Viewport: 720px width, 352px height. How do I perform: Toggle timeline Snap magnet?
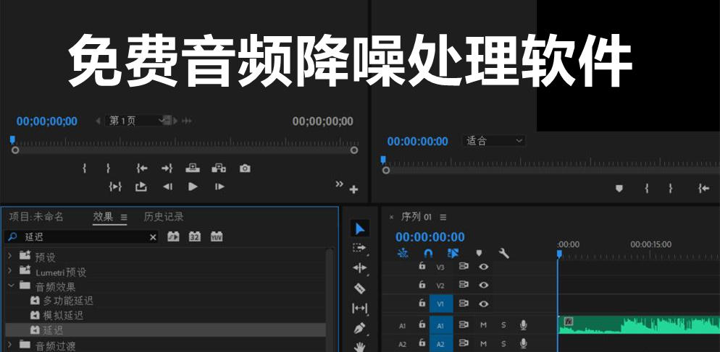click(x=428, y=253)
